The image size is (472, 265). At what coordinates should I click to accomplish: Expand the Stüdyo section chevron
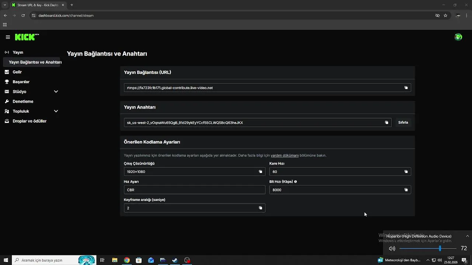click(x=56, y=92)
